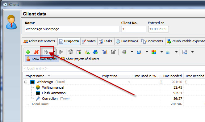This screenshot has height=122, width=205.
Task: Click the 52:45 time value
Action: pyautogui.click(x=178, y=87)
